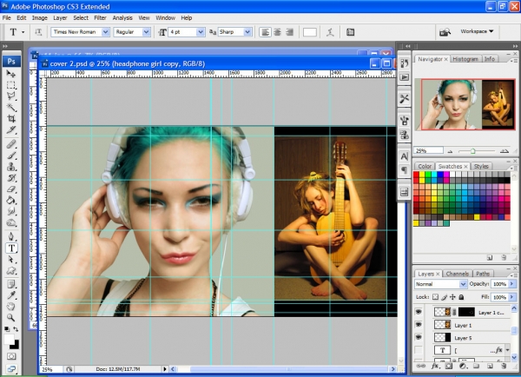Open the Paragraph panel icon
The height and width of the screenshot is (377, 521).
click(405, 170)
